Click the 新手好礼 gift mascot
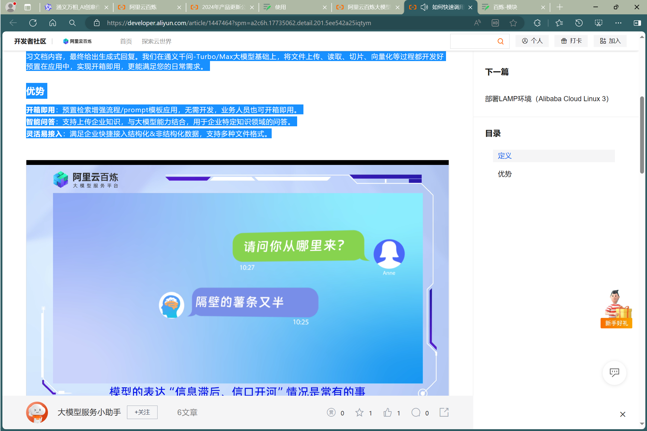647x431 pixels. (x=616, y=309)
